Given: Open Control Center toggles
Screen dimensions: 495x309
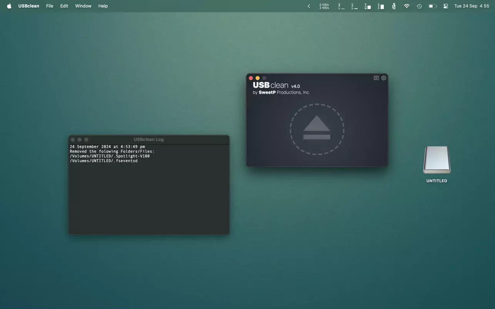Looking at the screenshot, I should pyautogui.click(x=446, y=6).
